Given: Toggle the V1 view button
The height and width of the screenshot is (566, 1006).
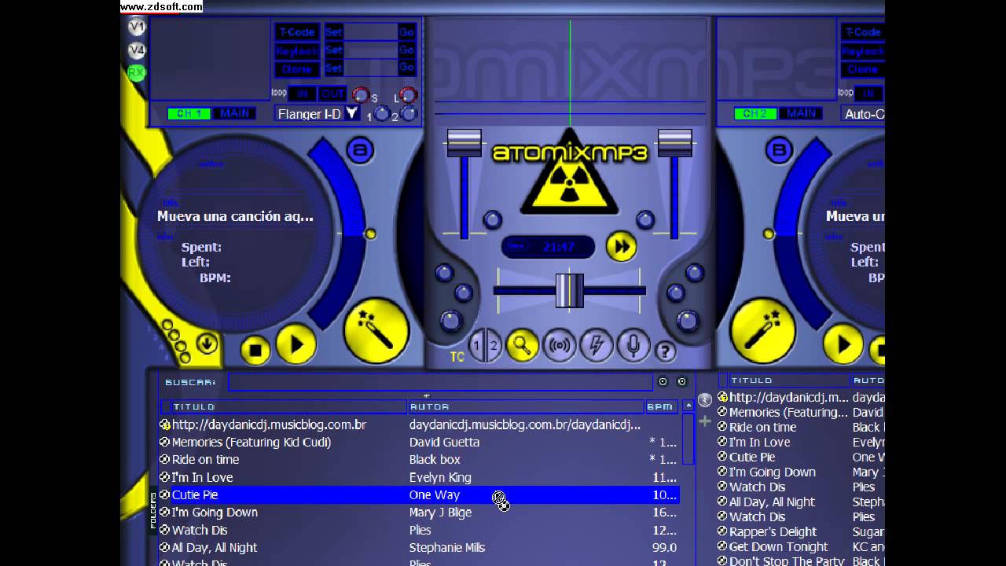Looking at the screenshot, I should click(x=138, y=28).
